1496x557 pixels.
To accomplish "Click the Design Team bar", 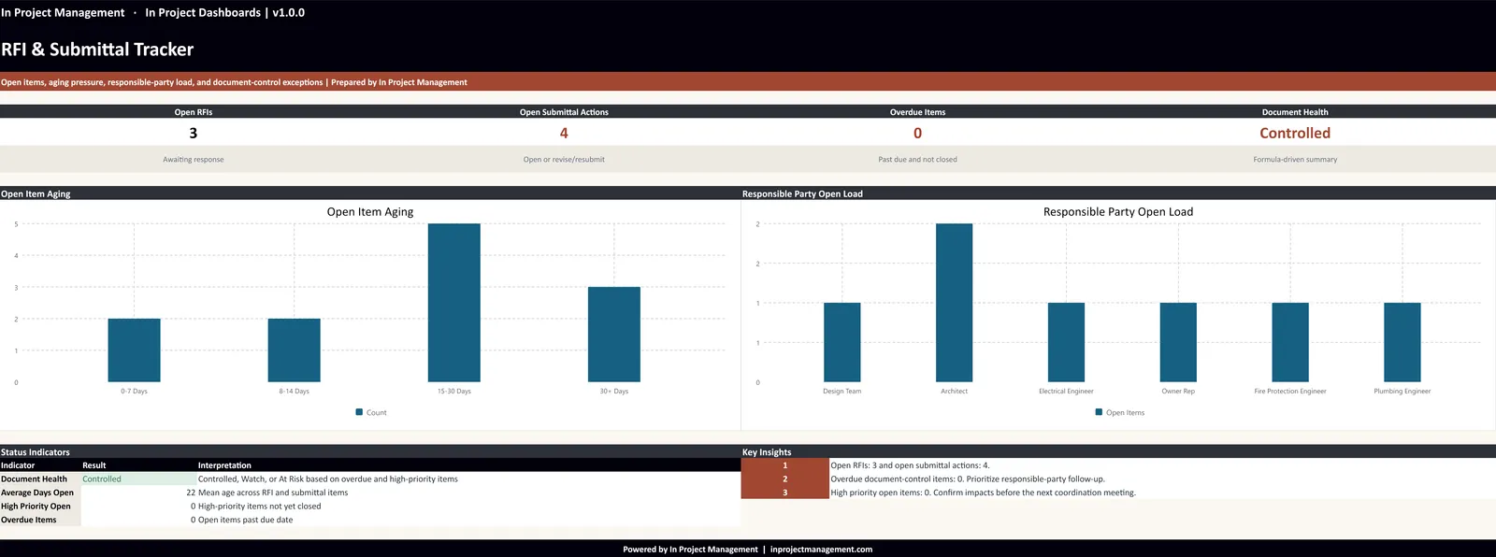I will coord(841,342).
